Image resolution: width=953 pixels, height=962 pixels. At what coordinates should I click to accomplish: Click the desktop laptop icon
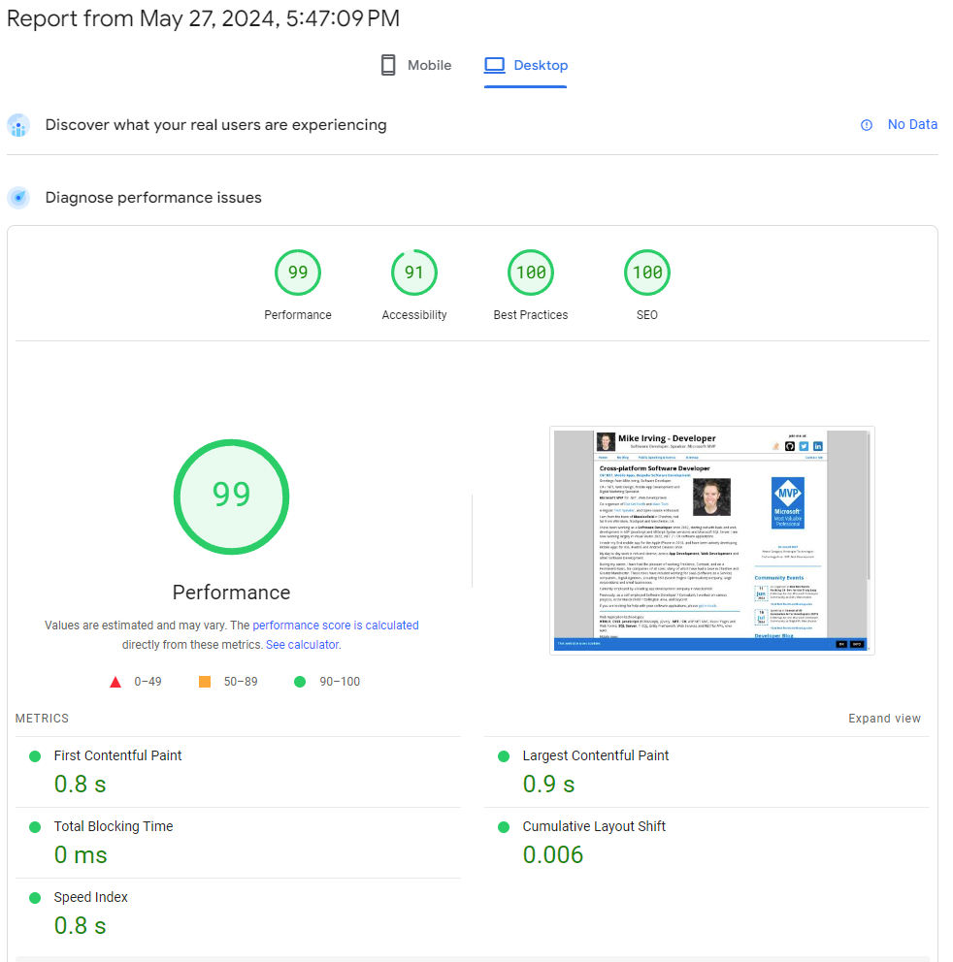[494, 65]
